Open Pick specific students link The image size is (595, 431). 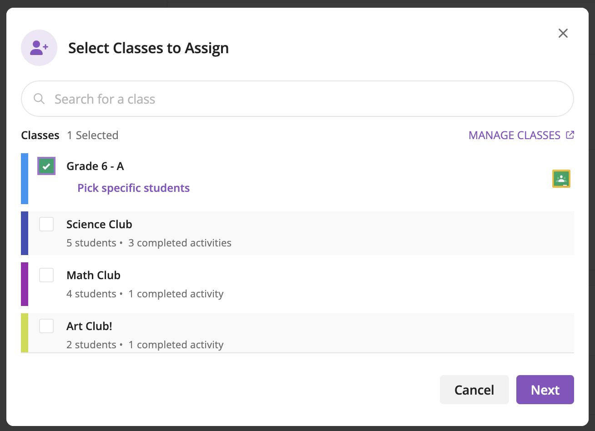134,188
